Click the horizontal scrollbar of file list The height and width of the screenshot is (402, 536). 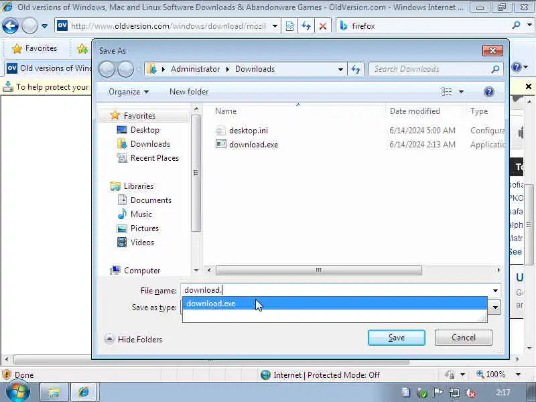319,271
